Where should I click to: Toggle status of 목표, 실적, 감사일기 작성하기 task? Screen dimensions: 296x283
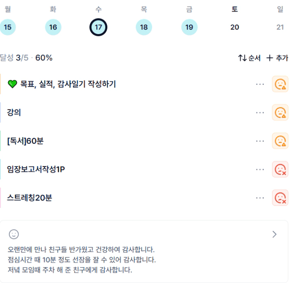(280, 84)
